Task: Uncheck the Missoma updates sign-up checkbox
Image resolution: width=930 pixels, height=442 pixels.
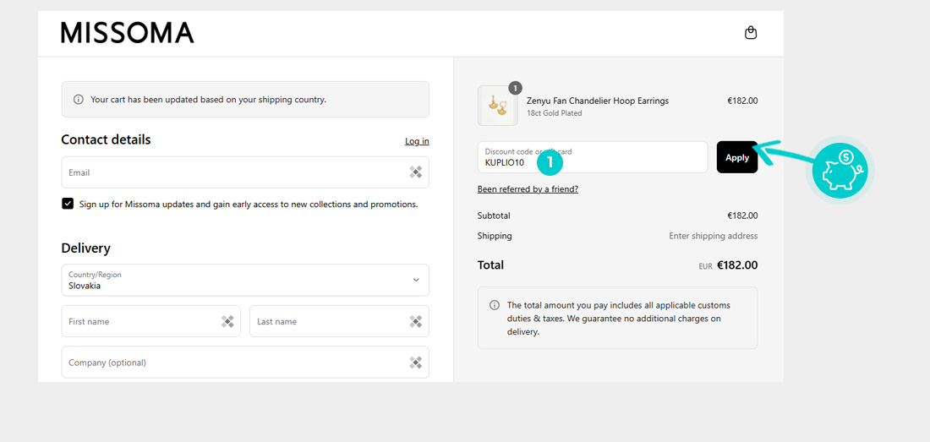Action: click(68, 204)
